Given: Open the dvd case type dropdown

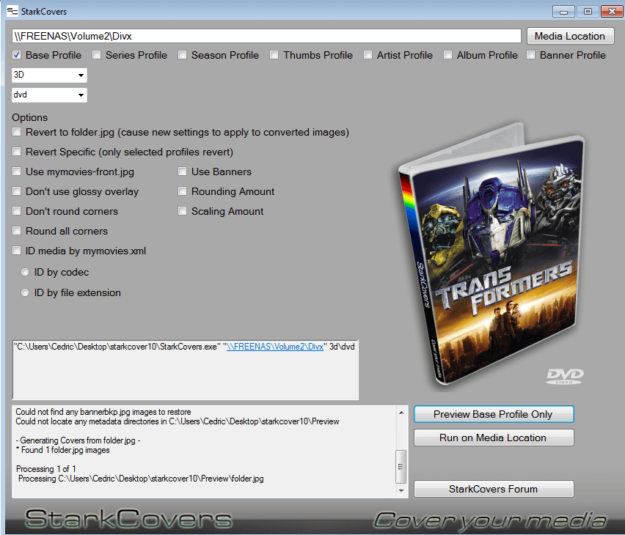Looking at the screenshot, I should point(49,95).
